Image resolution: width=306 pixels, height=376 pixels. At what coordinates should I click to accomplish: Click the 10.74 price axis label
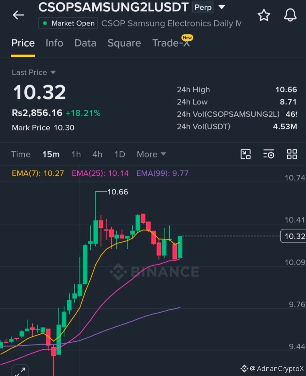(295, 178)
